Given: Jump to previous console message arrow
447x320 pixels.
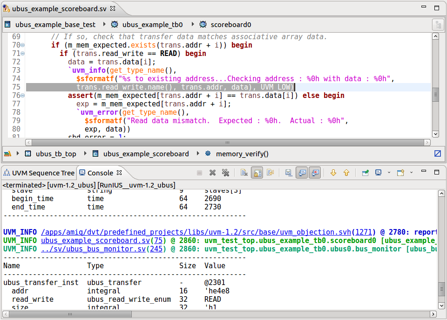Looking at the screenshot, I should 346,173.
